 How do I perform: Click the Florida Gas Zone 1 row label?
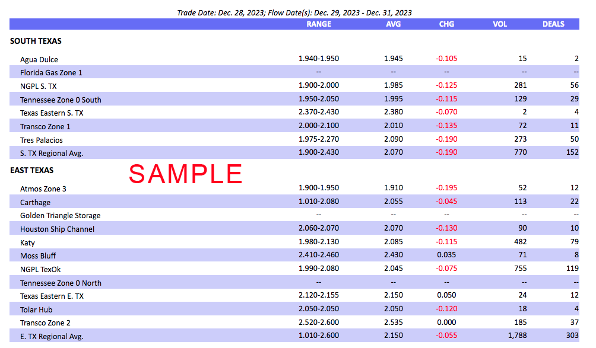tap(53, 72)
